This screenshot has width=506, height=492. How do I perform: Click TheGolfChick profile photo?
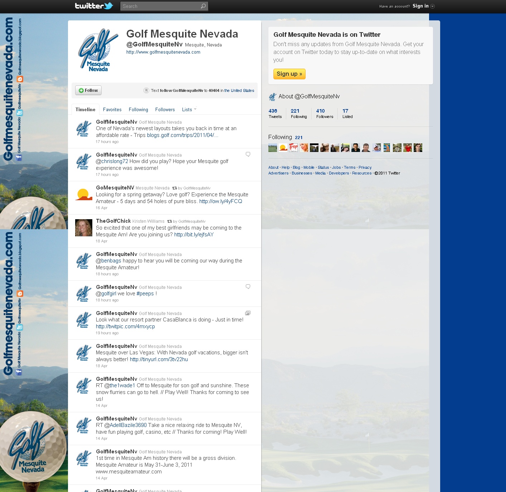click(84, 228)
